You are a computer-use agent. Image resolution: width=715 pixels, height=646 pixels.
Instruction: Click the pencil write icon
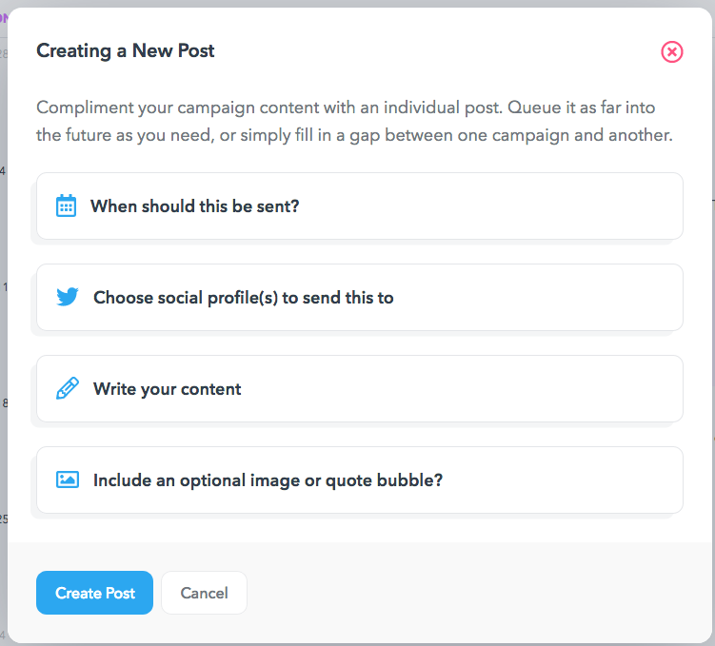(x=68, y=388)
